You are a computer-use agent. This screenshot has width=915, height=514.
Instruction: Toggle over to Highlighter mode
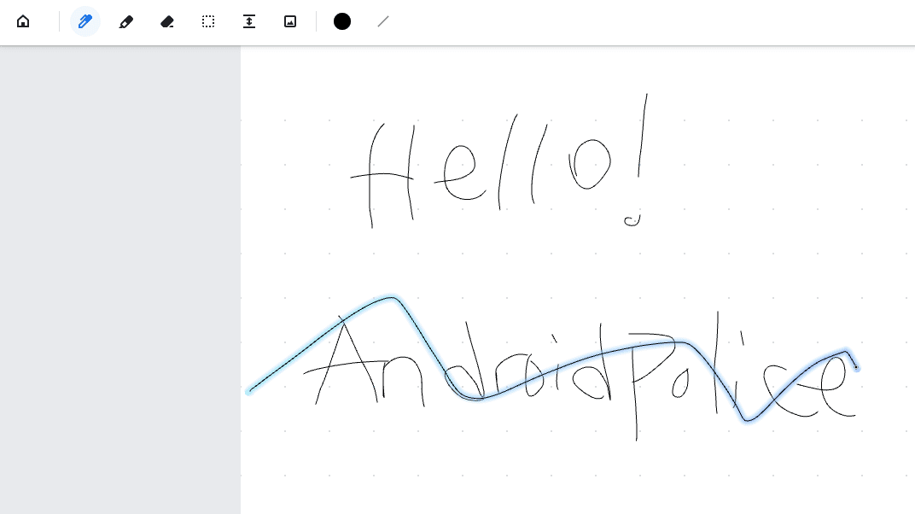125,21
